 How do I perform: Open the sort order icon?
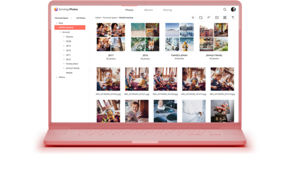click(209, 18)
